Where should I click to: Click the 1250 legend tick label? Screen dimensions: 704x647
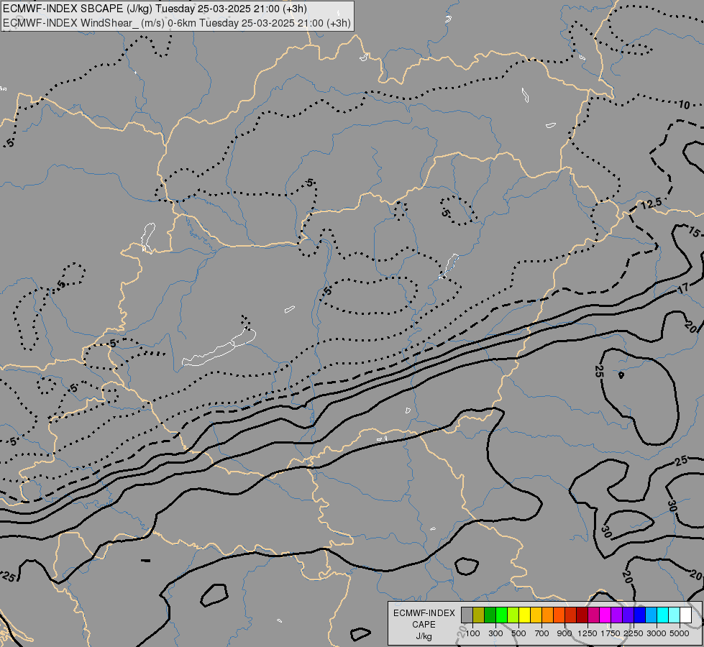(588, 633)
